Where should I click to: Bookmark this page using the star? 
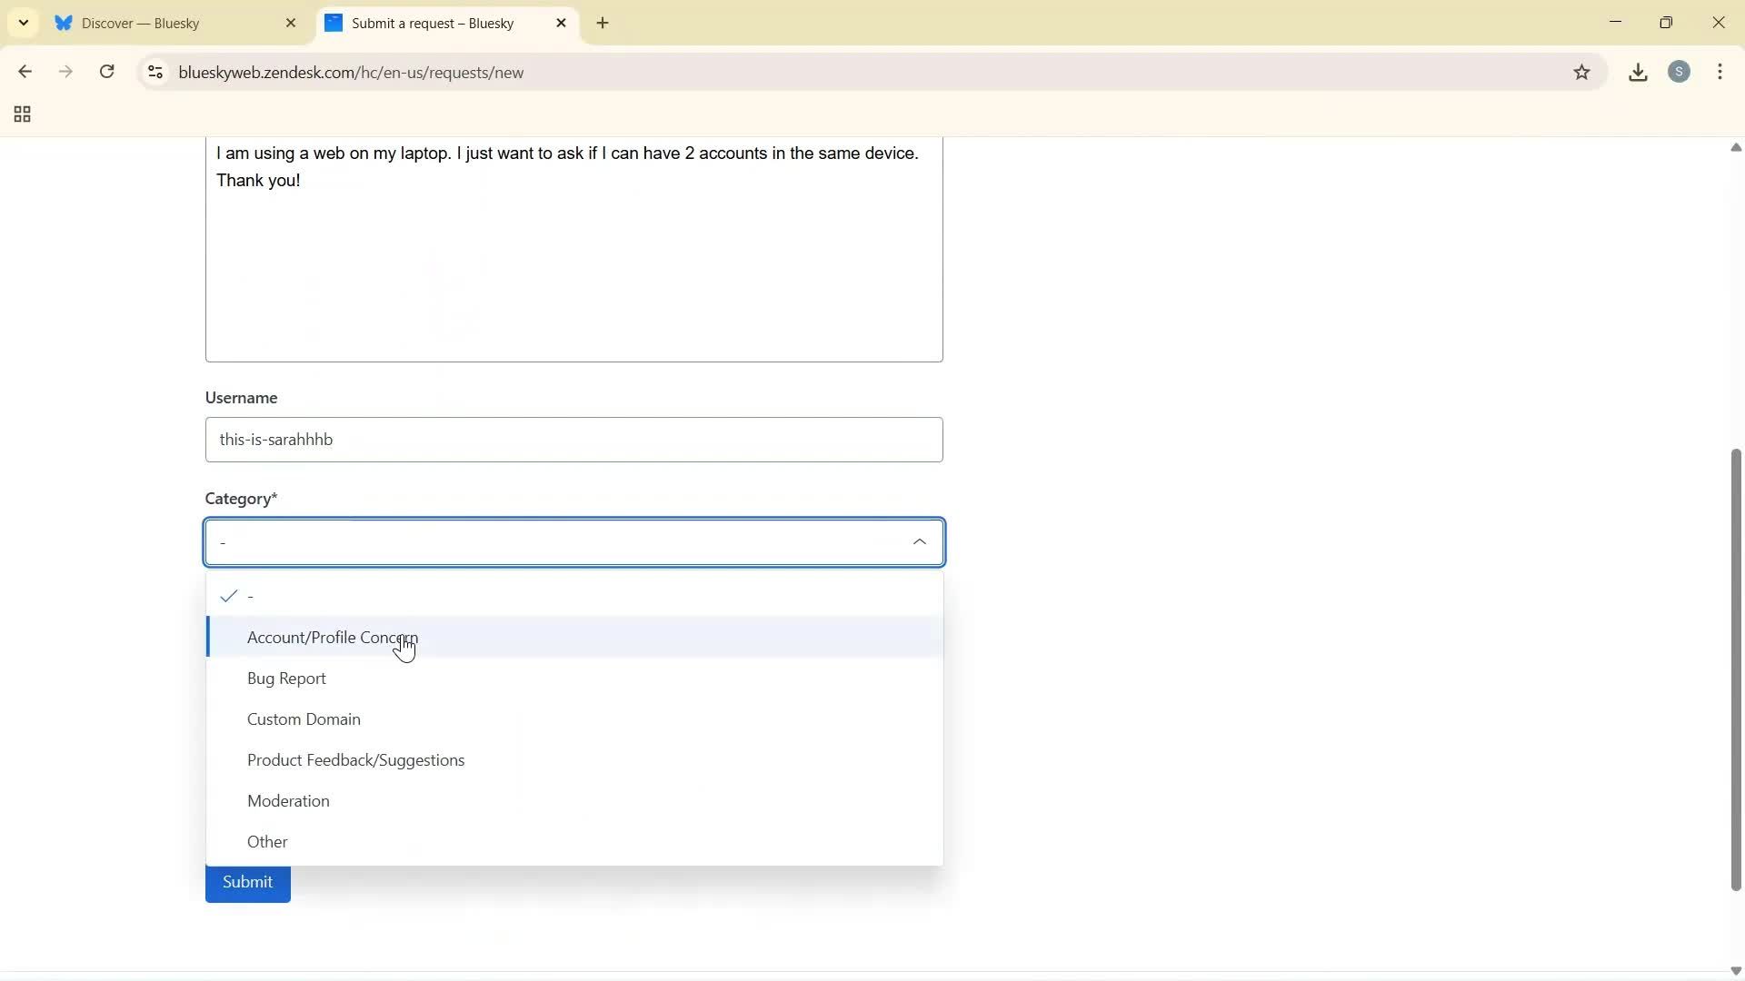1582,73
